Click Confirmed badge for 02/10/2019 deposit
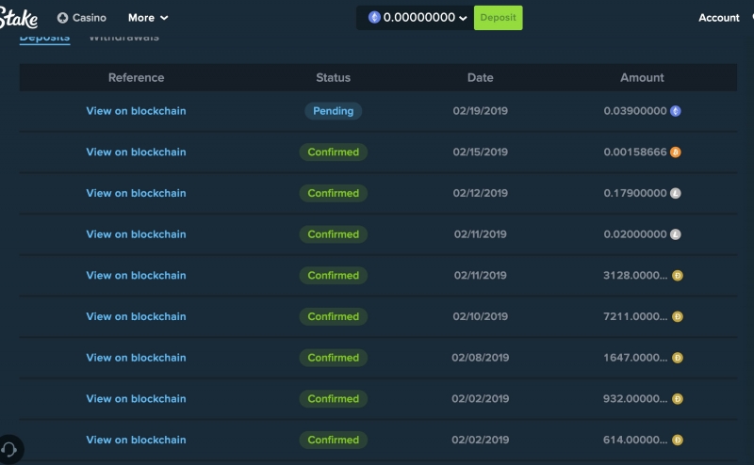 (x=334, y=316)
